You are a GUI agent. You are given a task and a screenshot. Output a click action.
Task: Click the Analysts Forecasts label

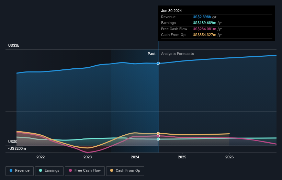coord(178,54)
